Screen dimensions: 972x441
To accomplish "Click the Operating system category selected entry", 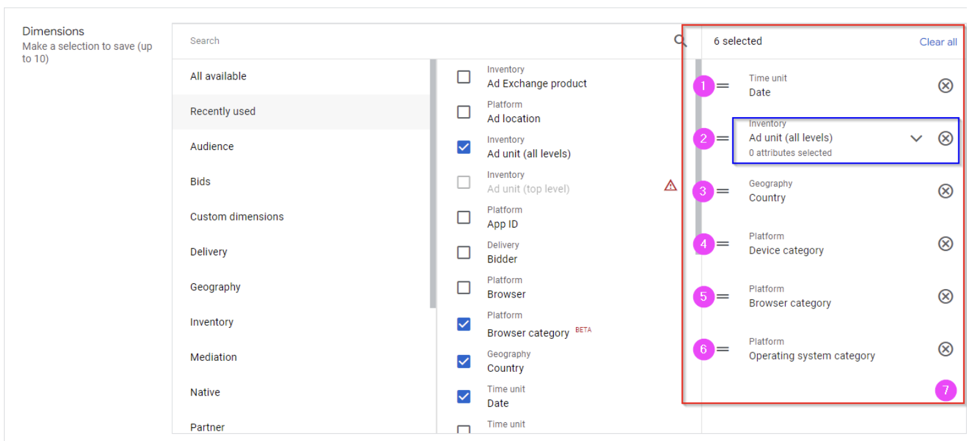I will [x=812, y=349].
